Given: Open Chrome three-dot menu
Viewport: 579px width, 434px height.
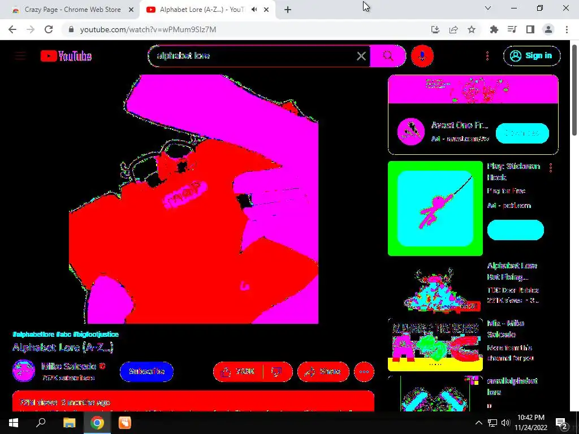Looking at the screenshot, I should tap(567, 29).
